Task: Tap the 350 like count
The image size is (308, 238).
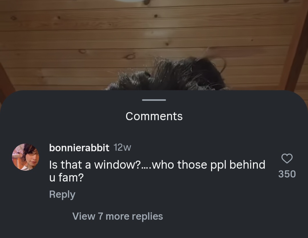Action: tap(287, 174)
